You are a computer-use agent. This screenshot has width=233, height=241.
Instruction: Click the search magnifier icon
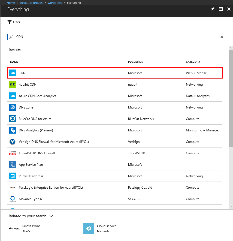tap(11, 37)
